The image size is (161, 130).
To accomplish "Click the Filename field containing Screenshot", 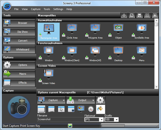I will [x=61, y=119].
